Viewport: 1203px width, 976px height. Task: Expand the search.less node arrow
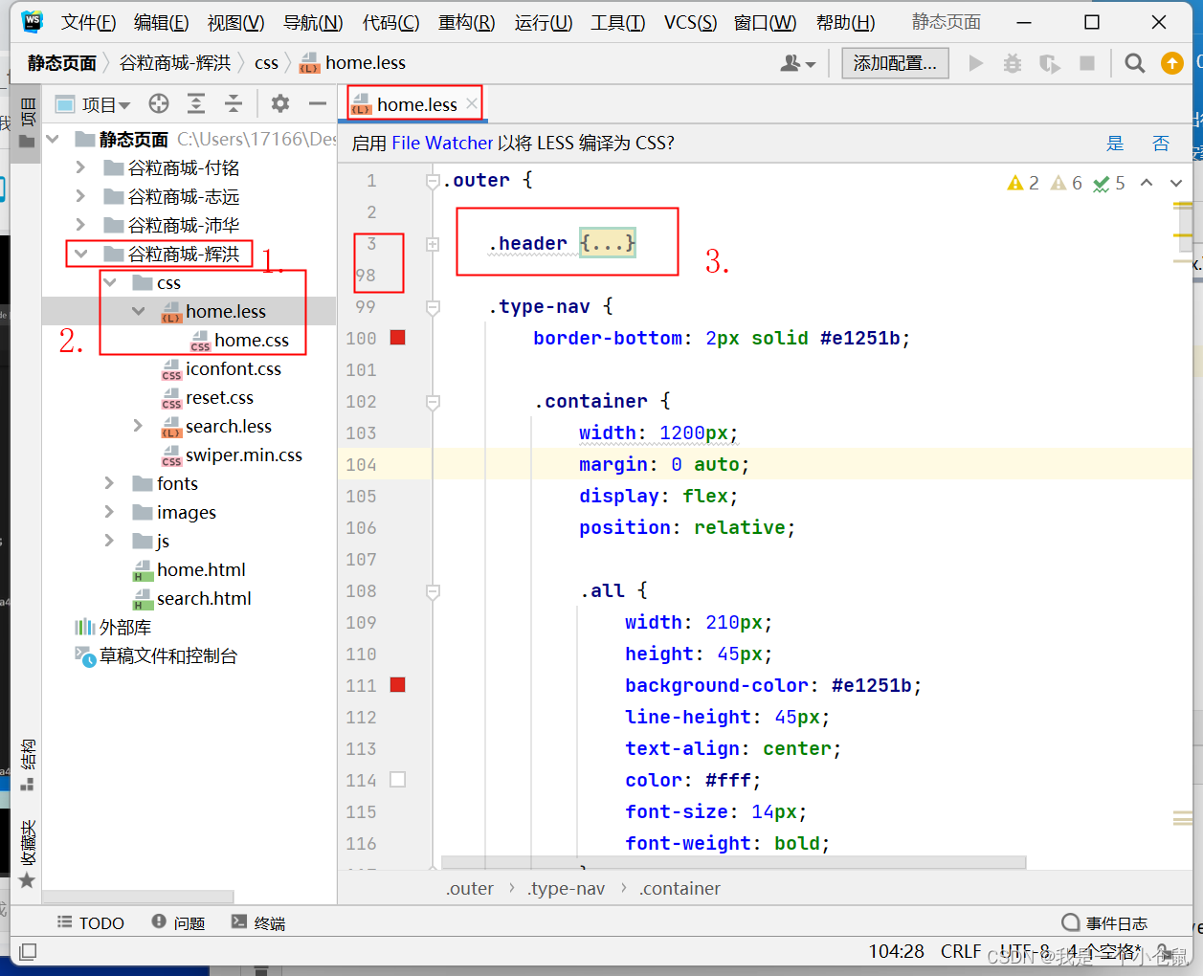[138, 426]
